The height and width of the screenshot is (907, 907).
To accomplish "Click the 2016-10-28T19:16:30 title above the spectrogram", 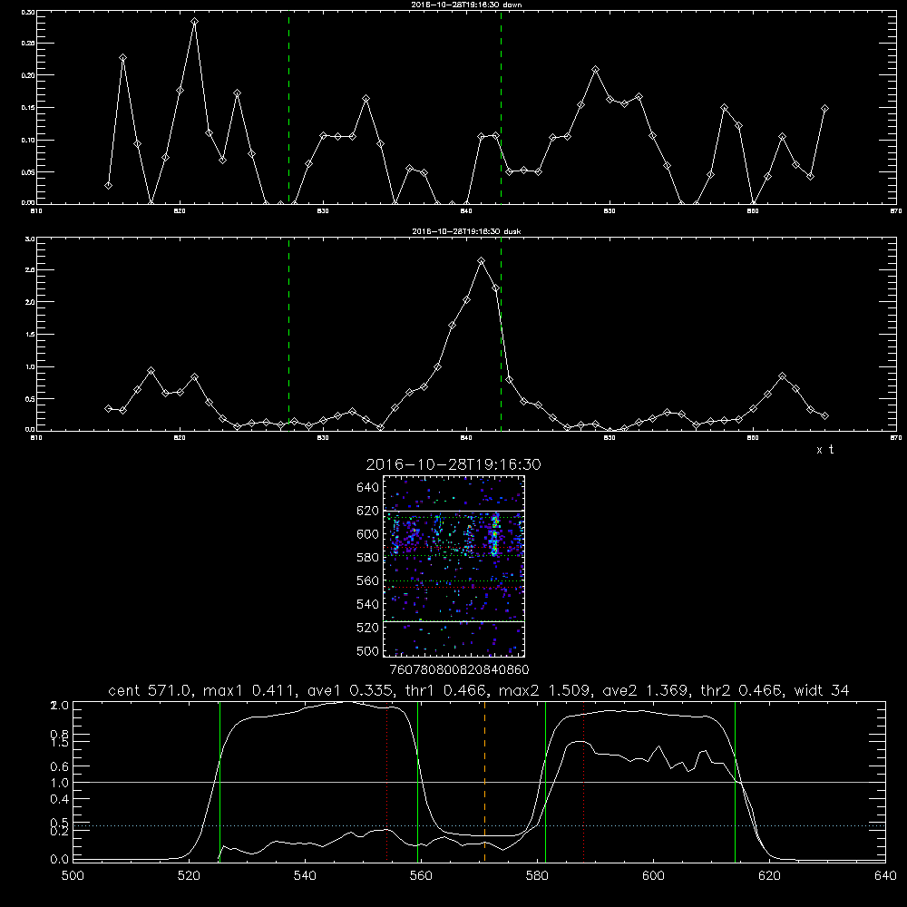I will (x=453, y=464).
